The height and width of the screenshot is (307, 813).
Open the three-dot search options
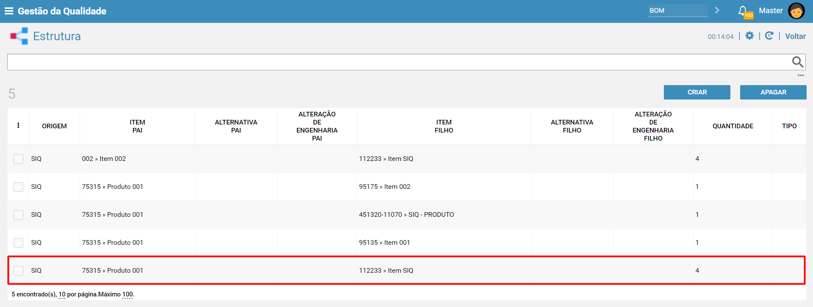click(801, 75)
